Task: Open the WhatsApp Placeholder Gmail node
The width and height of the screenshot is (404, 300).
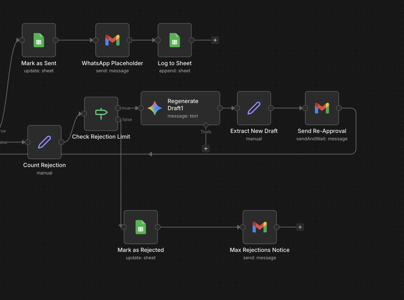Action: click(112, 40)
